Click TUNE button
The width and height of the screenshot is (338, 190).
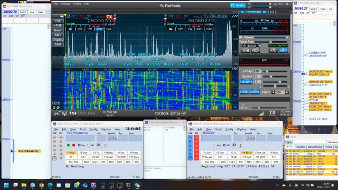[245, 51]
